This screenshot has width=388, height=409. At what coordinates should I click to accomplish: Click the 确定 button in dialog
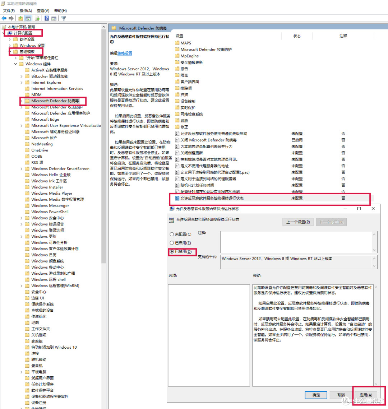click(x=316, y=395)
